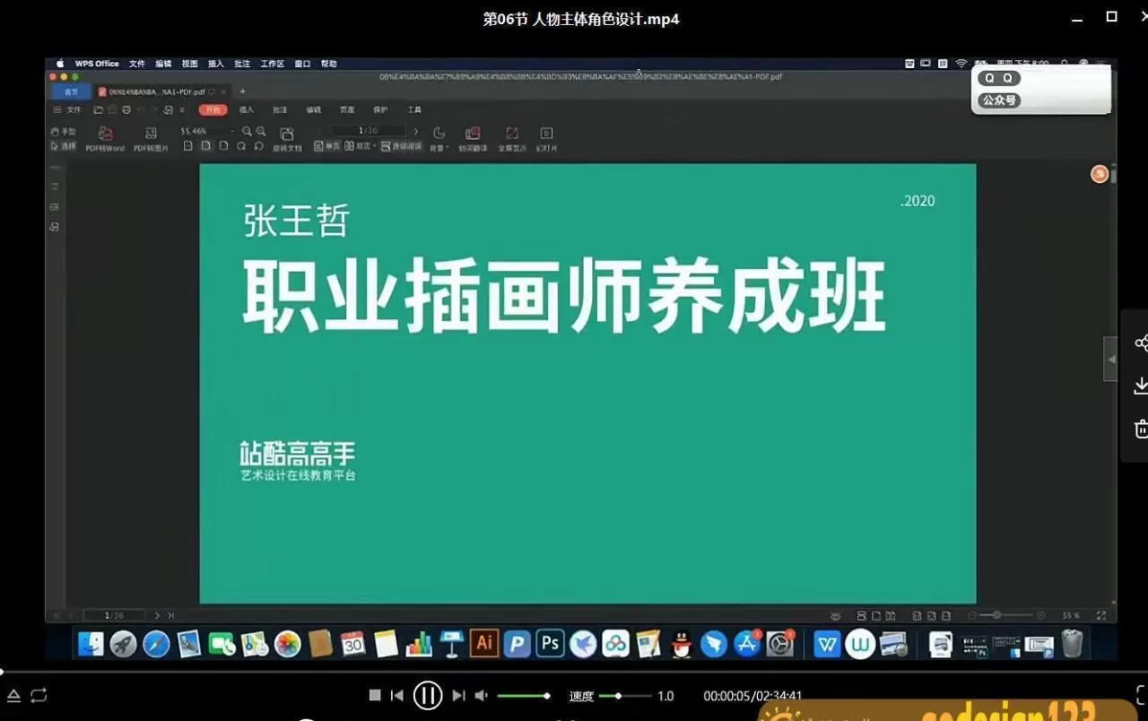Open the 工作区 menu in the menu bar
1148x721 pixels.
pos(272,63)
